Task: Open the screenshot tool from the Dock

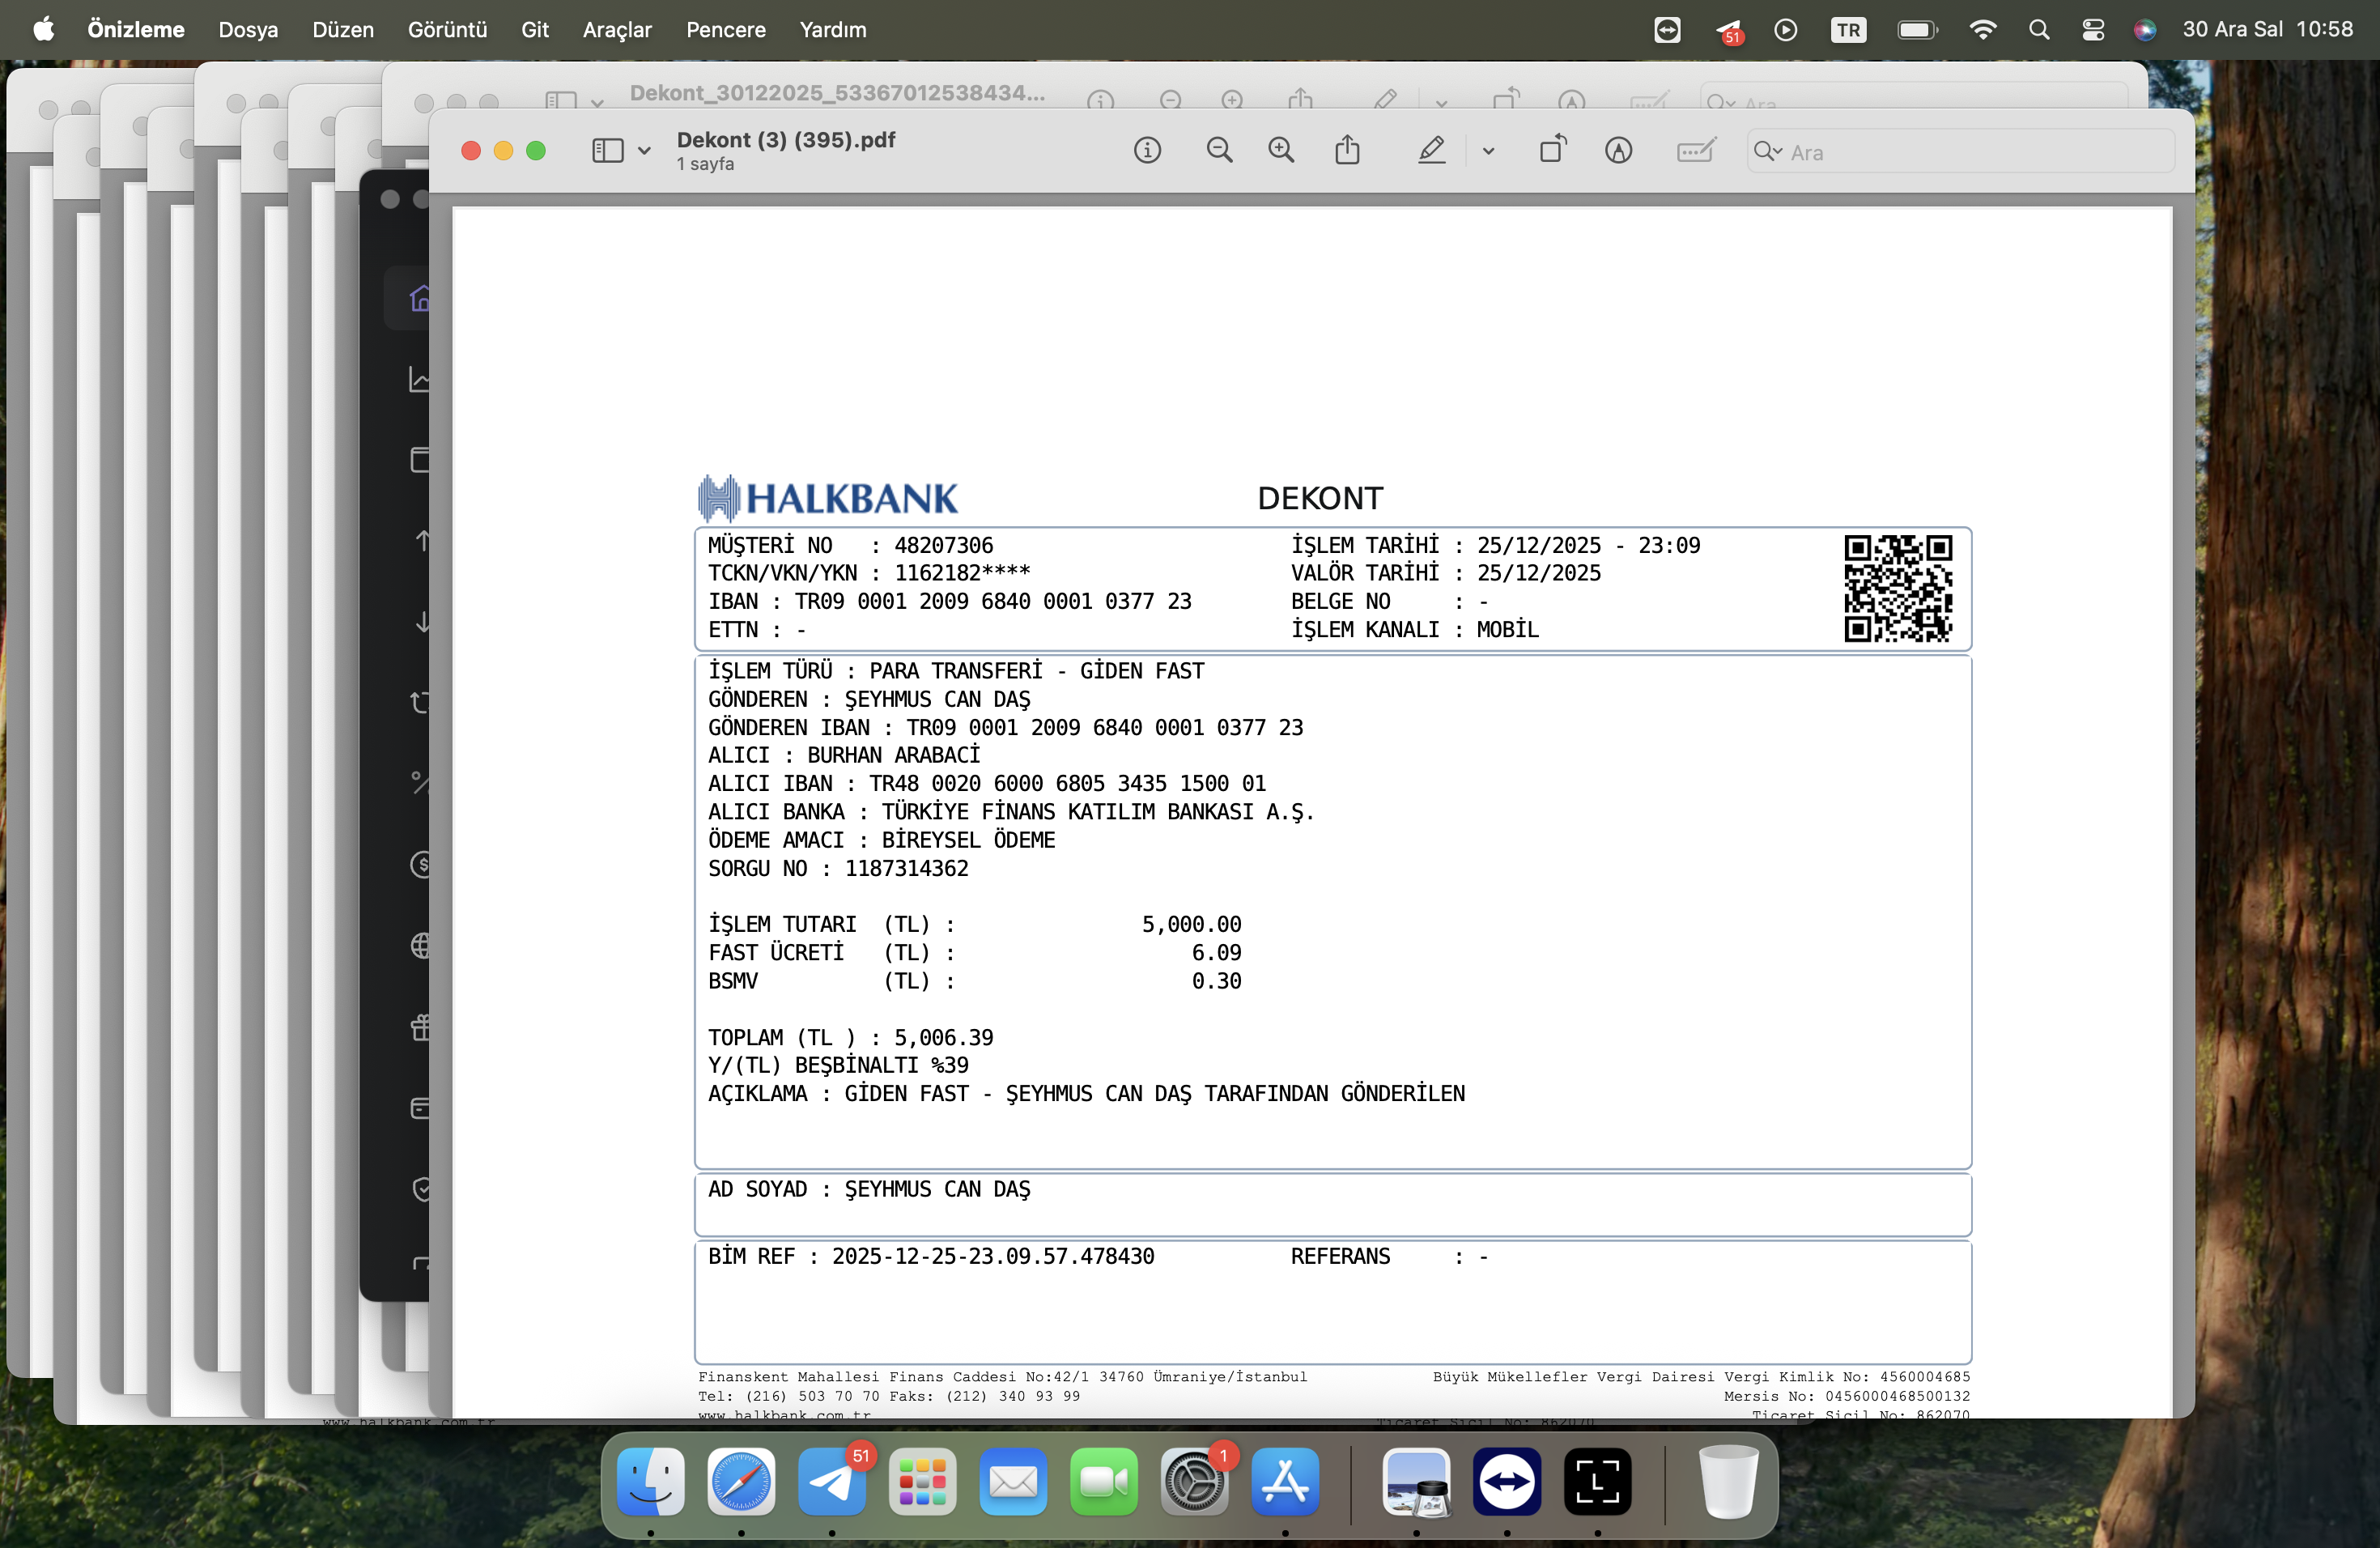Action: [1597, 1480]
